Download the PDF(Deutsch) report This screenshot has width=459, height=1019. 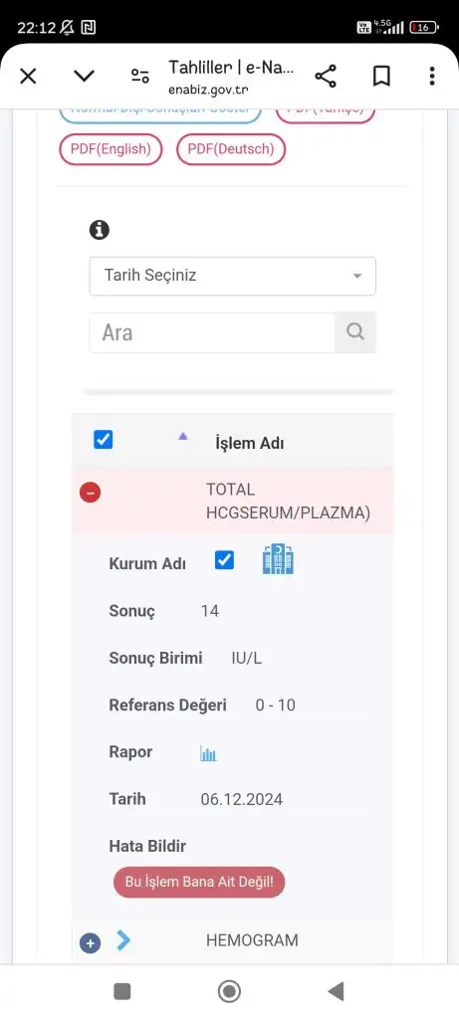pyautogui.click(x=231, y=149)
